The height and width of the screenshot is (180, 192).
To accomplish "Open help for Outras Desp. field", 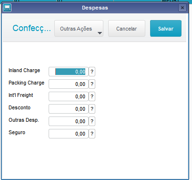I will (92, 121).
